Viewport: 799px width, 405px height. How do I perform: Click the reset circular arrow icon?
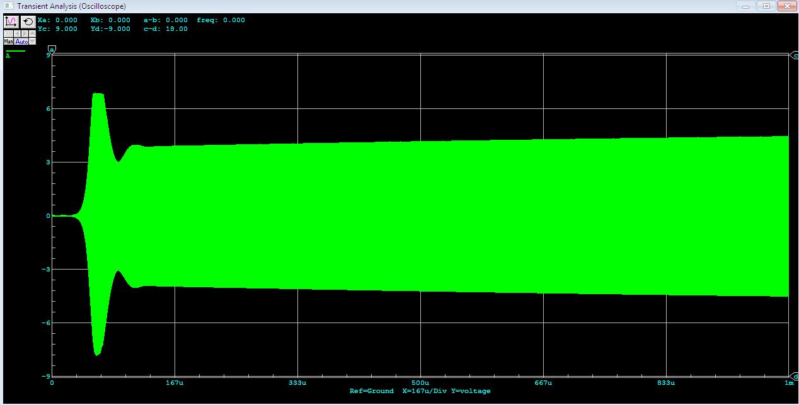tap(28, 22)
